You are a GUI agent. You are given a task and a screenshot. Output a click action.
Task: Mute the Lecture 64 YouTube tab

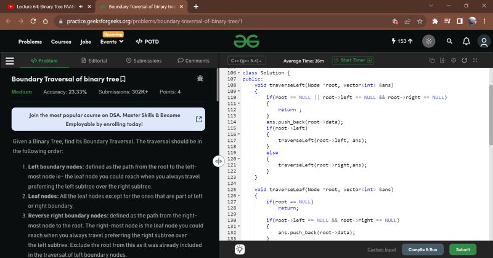coord(81,7)
